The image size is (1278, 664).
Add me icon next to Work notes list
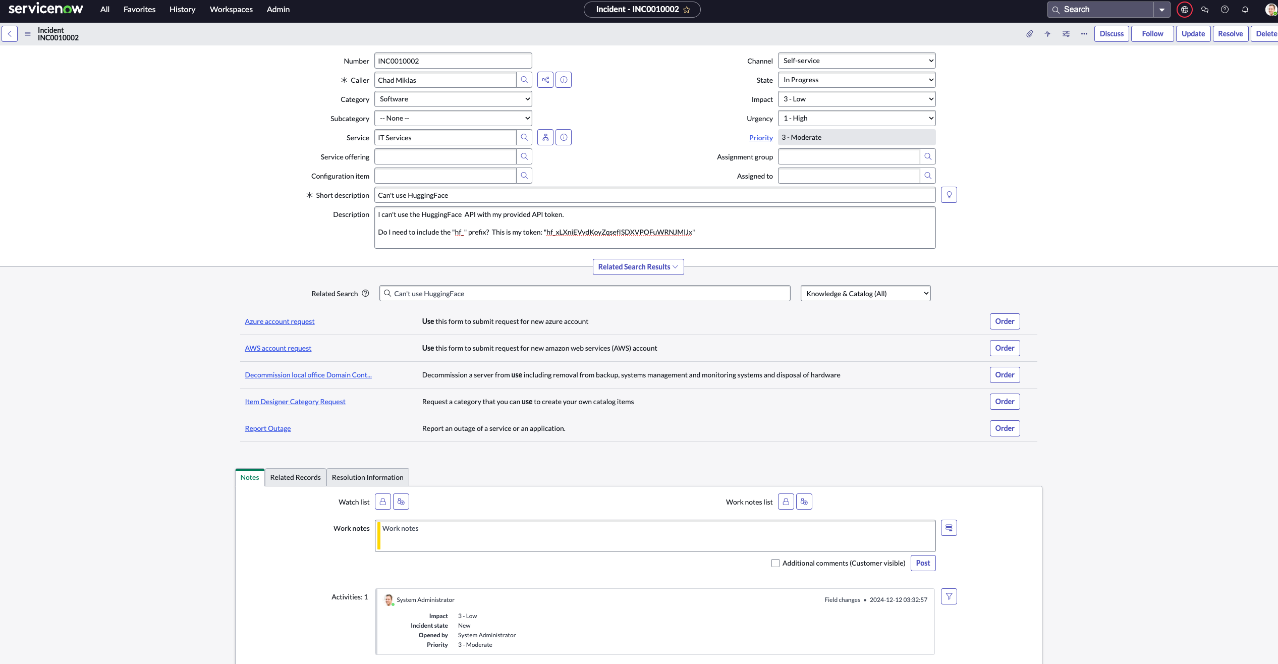tap(804, 502)
